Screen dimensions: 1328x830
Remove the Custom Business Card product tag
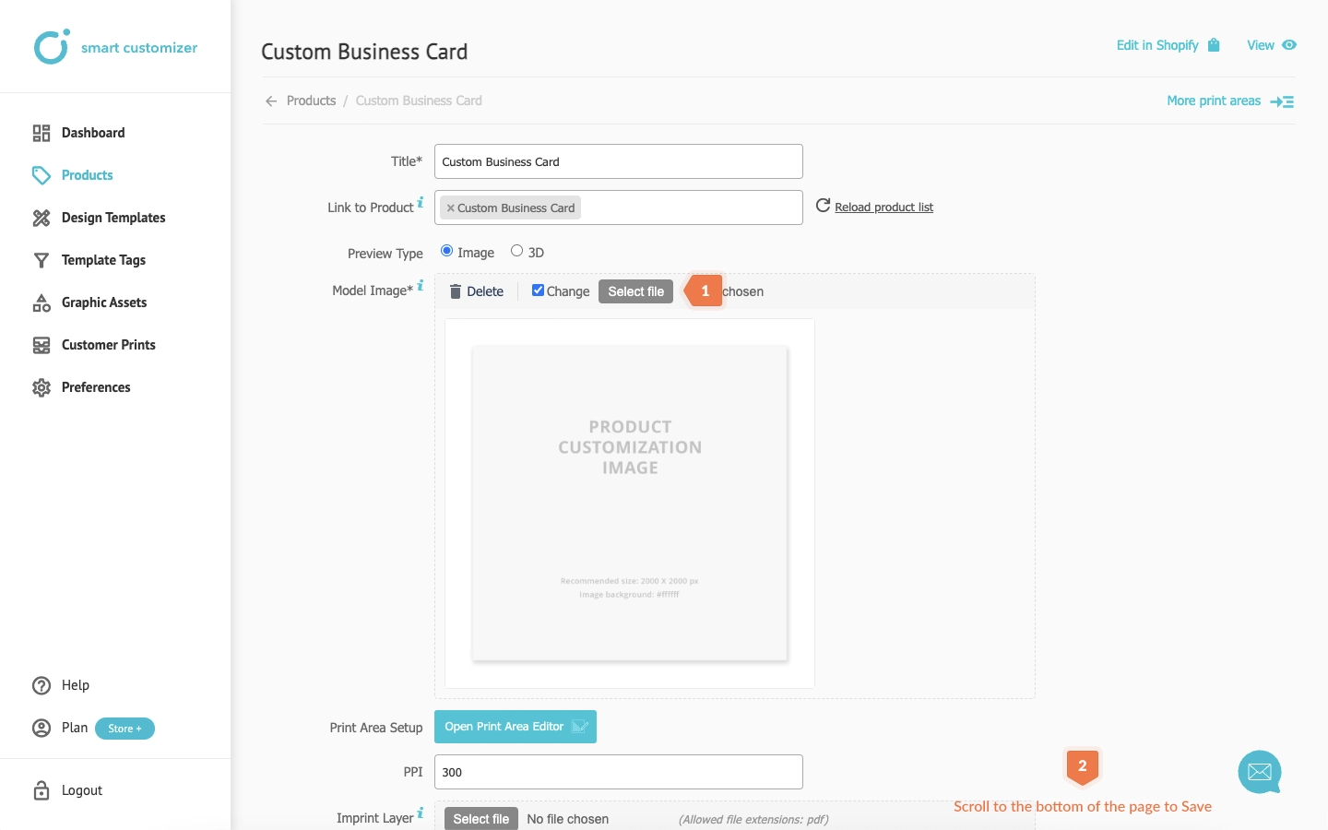tap(451, 207)
